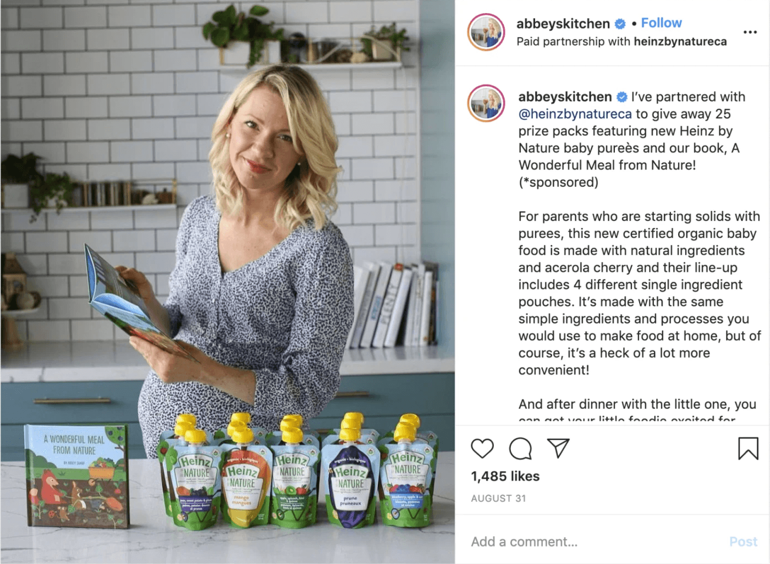770x564 pixels.
Task: Click abbeyskitchen avatar beside the caption
Action: click(486, 103)
